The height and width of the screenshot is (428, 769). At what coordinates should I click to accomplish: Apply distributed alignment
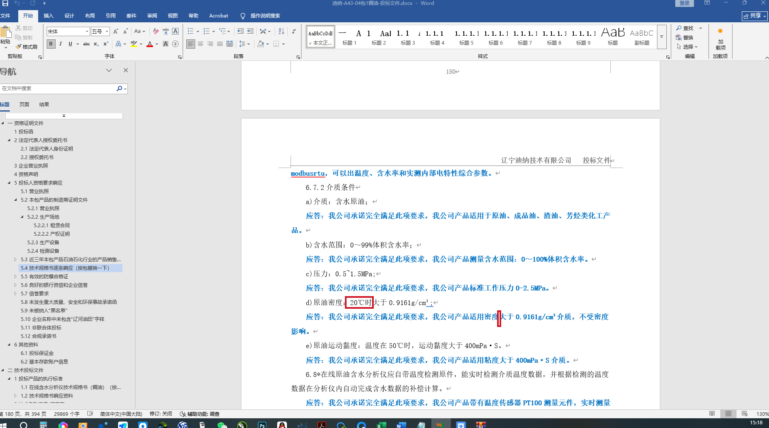[230, 44]
